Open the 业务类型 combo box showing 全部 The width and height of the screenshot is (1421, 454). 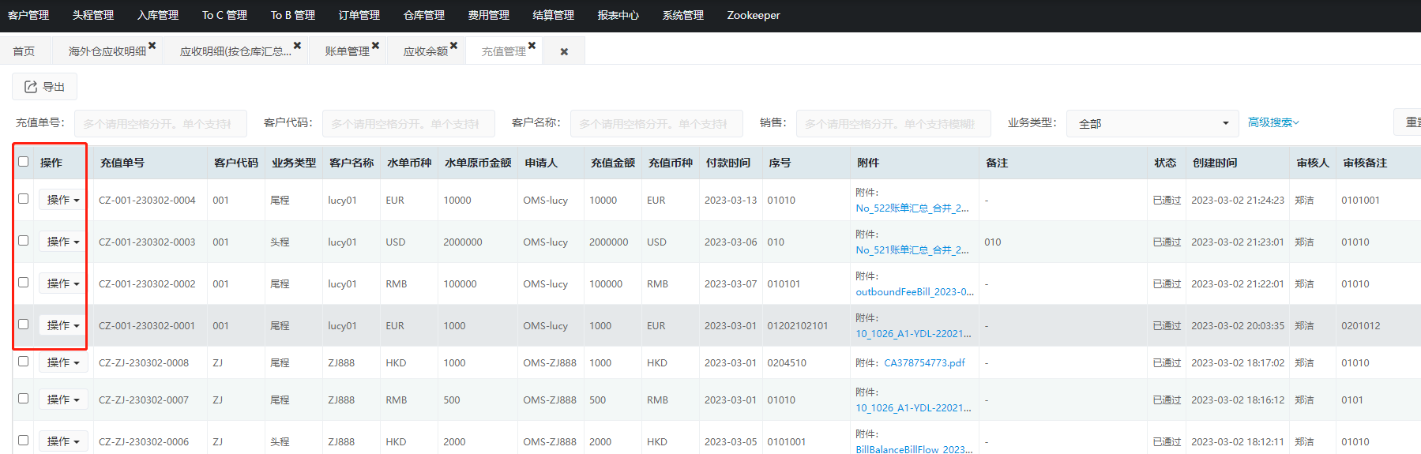tap(1152, 123)
